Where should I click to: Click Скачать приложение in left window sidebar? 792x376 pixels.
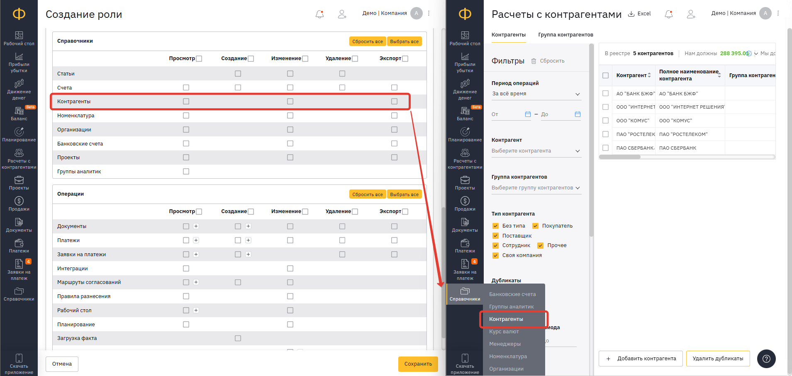point(19,364)
